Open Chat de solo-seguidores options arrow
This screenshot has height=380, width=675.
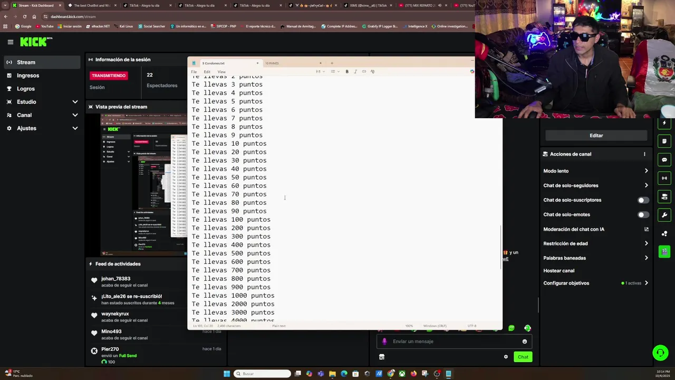[646, 185]
